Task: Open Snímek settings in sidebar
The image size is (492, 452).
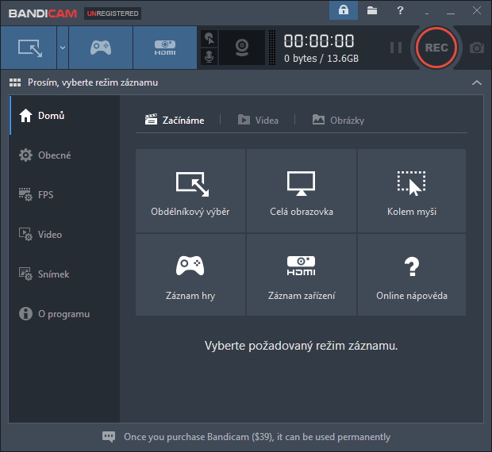Action: click(x=64, y=274)
